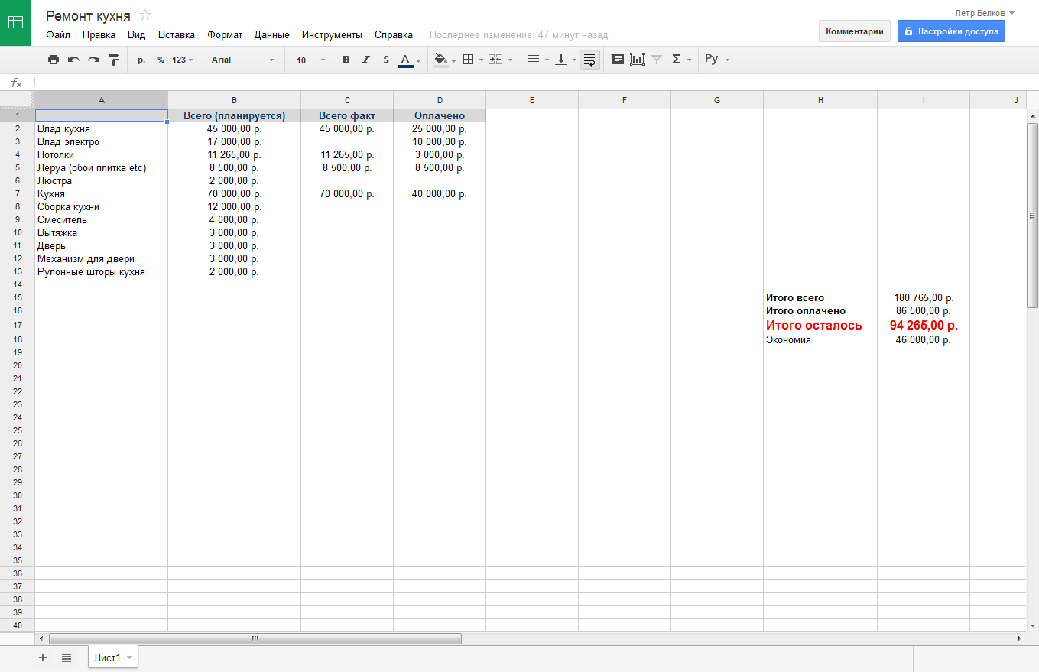Click the Настройки доступа share button
This screenshot has height=672, width=1039.
(x=951, y=31)
